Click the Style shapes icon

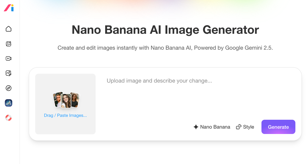238,127
